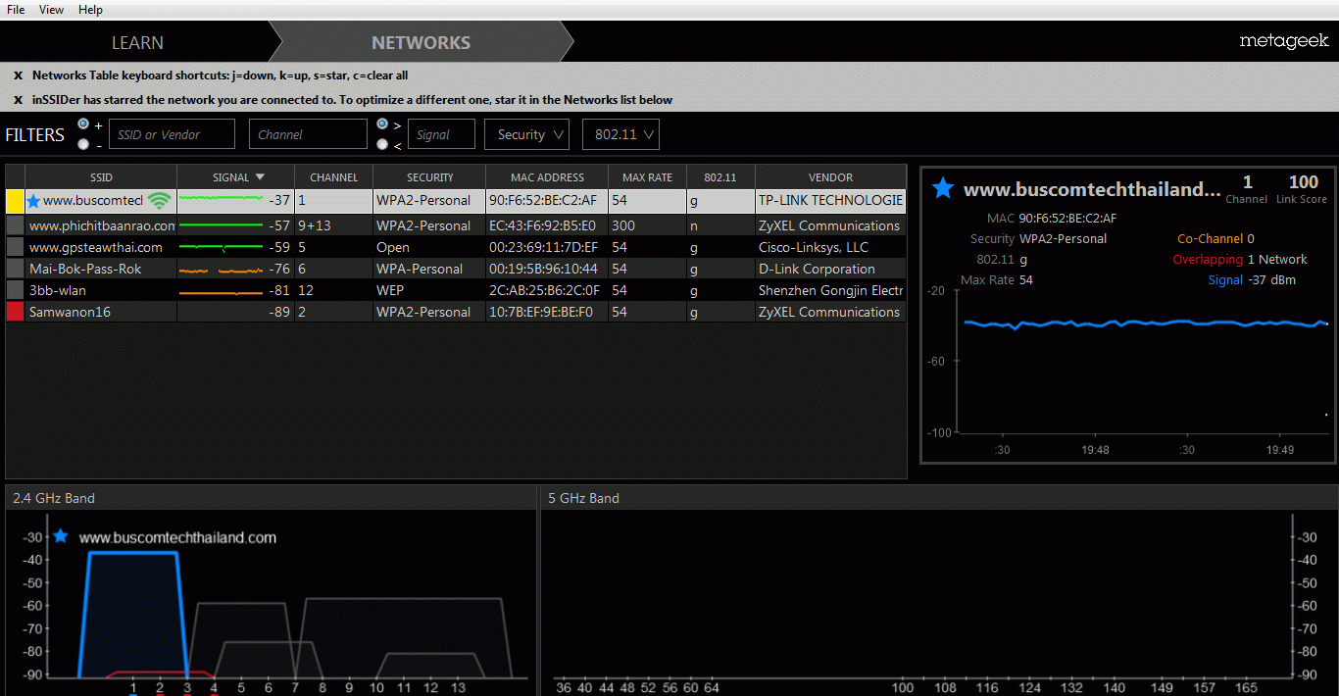Select the Mai-Bok-Pass-Rok network row
Screen dimensions: 1339x696
coord(456,269)
